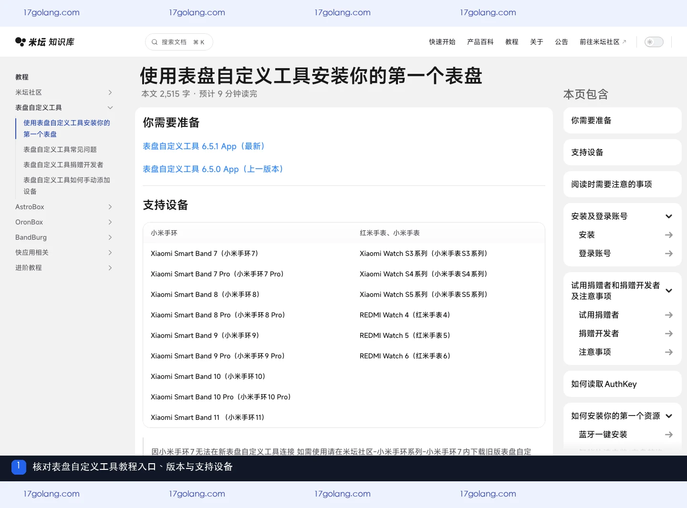This screenshot has height=508, width=687.
Task: Jump to 如何读取 AuthKey in outline
Action: click(x=622, y=384)
